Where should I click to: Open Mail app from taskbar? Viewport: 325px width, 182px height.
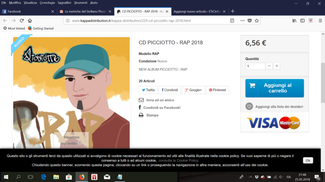pos(107,177)
